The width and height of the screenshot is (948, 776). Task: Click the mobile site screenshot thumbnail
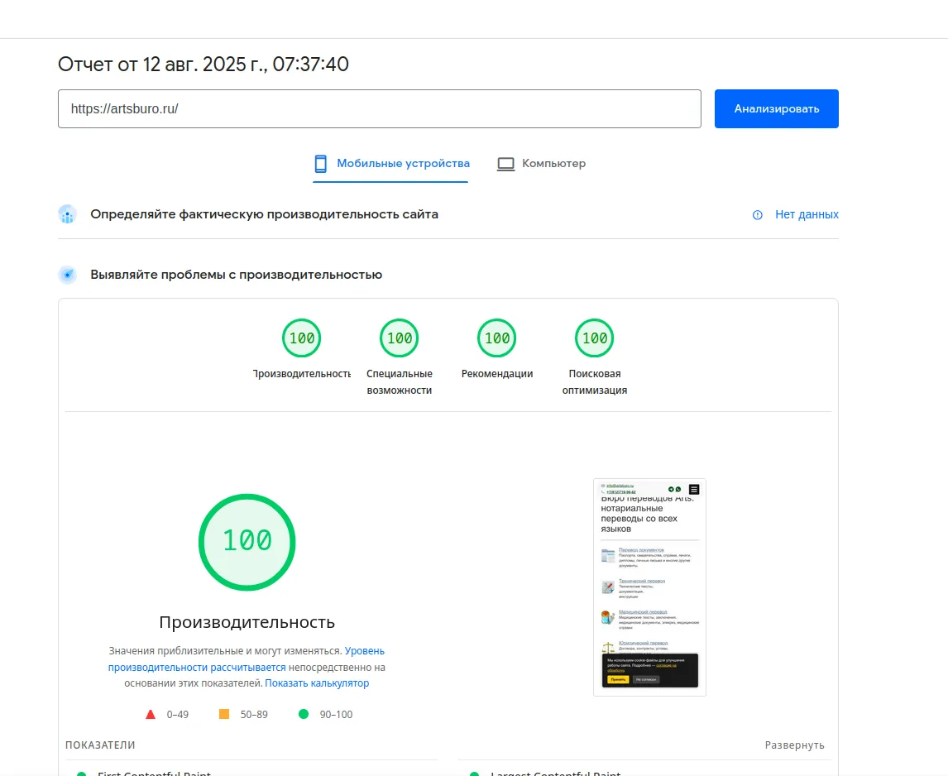coord(650,587)
